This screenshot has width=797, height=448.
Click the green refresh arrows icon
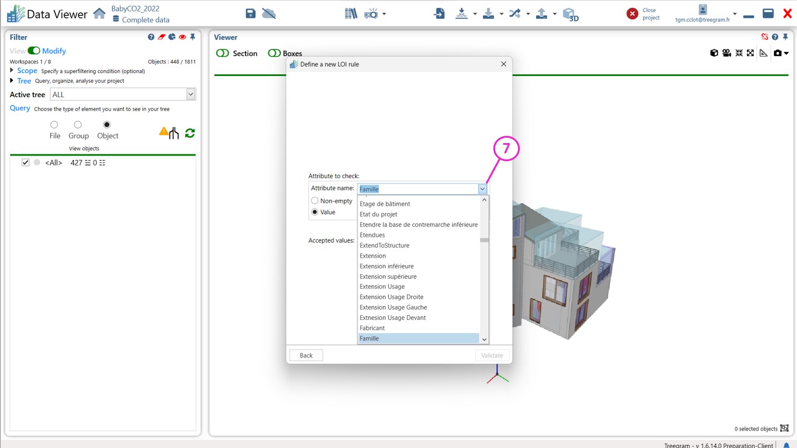(190, 133)
